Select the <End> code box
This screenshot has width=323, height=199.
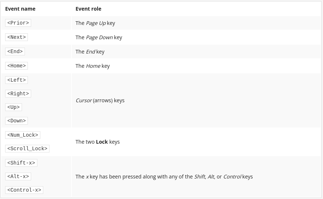[x=15, y=52]
